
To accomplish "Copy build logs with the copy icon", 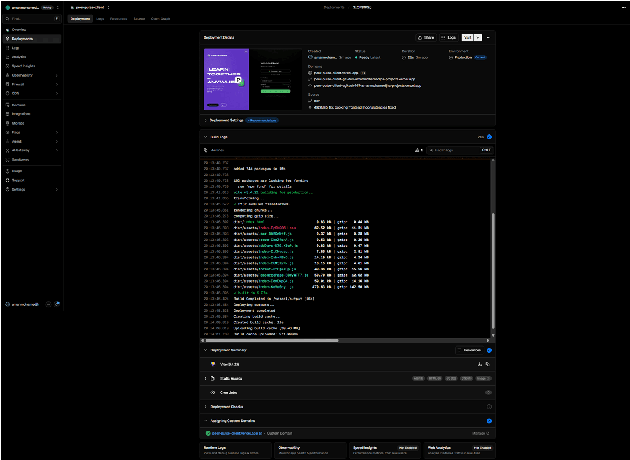I will pos(206,150).
